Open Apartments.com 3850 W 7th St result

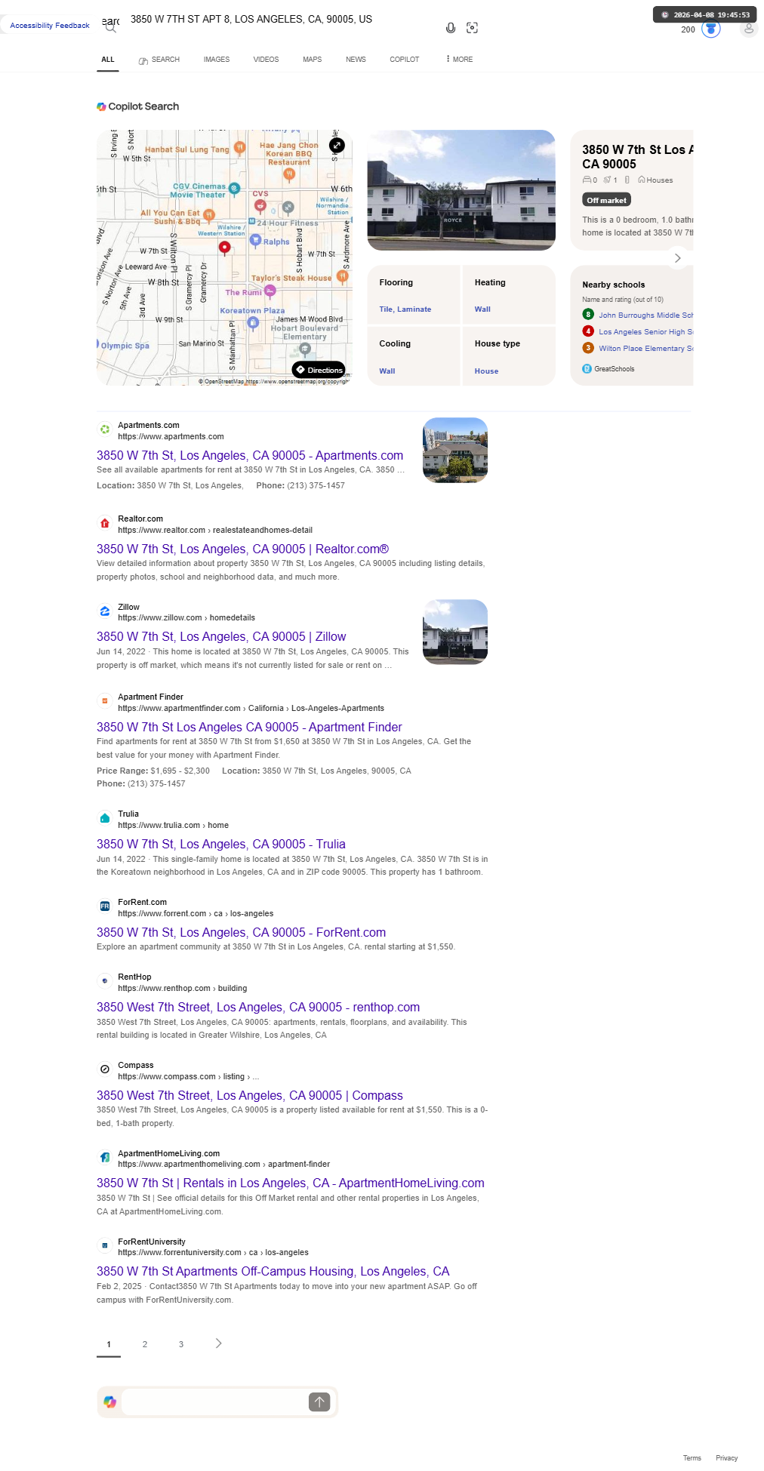pos(250,455)
